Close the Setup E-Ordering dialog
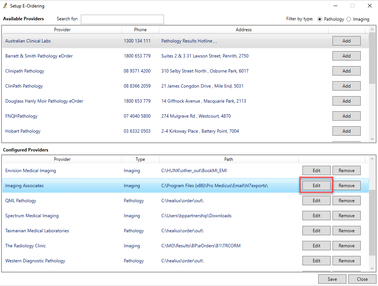The height and width of the screenshot is (286, 378). [x=362, y=279]
